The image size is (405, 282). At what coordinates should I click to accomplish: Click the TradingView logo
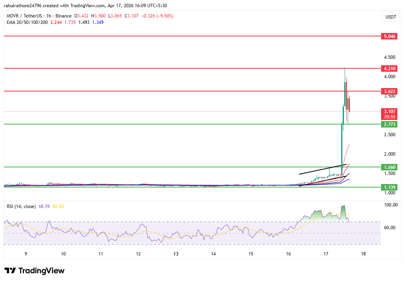34,271
